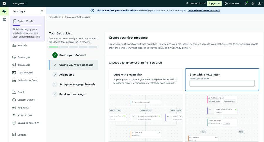Click check mark beside Create your first message
Screen dimensions: 264x142
pos(55,65)
